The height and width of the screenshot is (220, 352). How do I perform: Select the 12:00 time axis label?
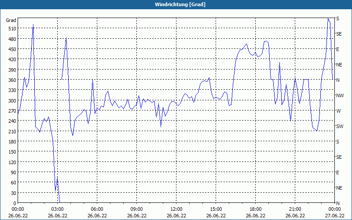[x=176, y=209]
